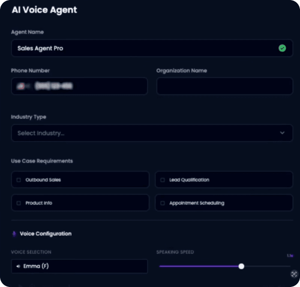
Task: Click the 1.1x speaking speed value label
Action: pyautogui.click(x=290, y=256)
